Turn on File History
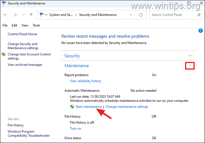Viewport: 205px width, 143px height. [x=75, y=129]
